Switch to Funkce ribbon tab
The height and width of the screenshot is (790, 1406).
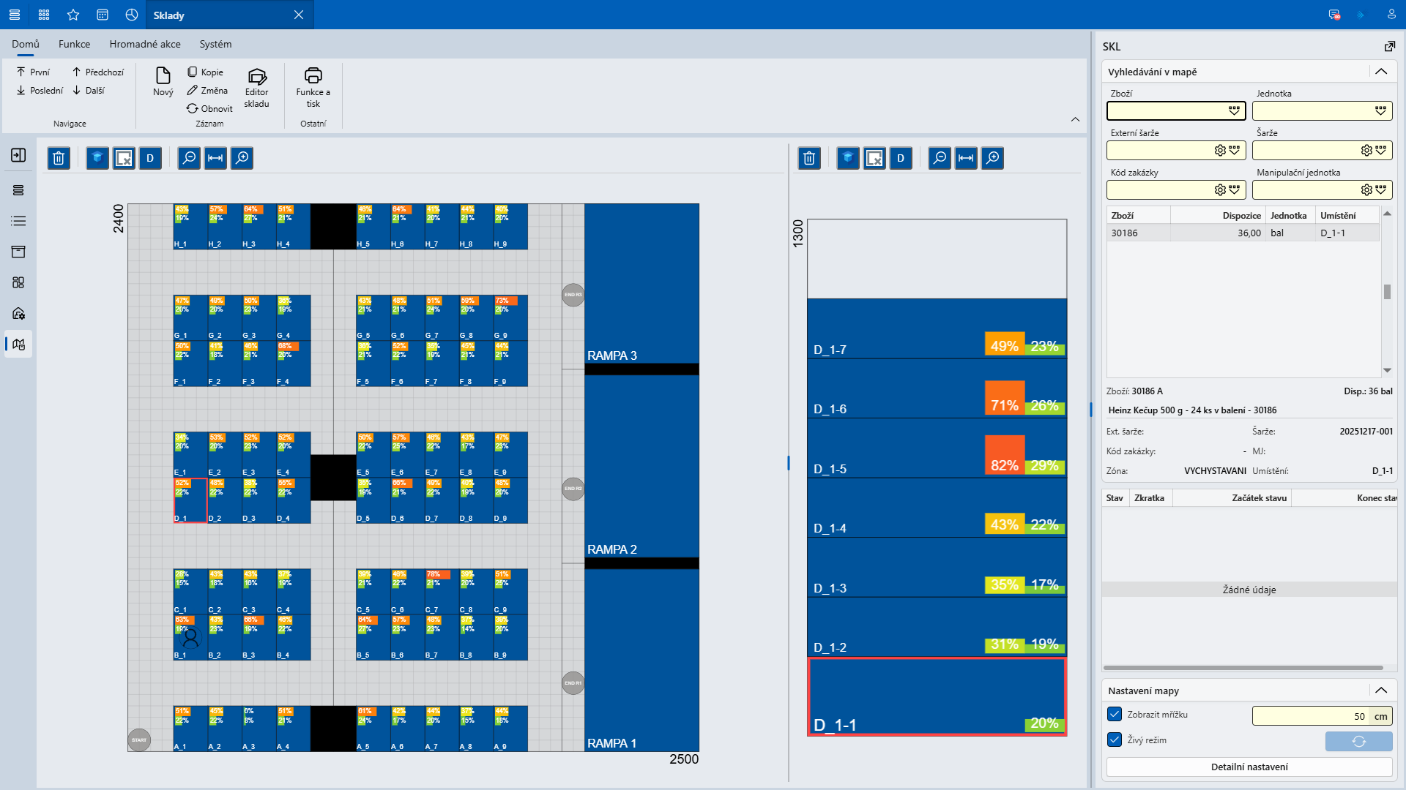(x=74, y=44)
